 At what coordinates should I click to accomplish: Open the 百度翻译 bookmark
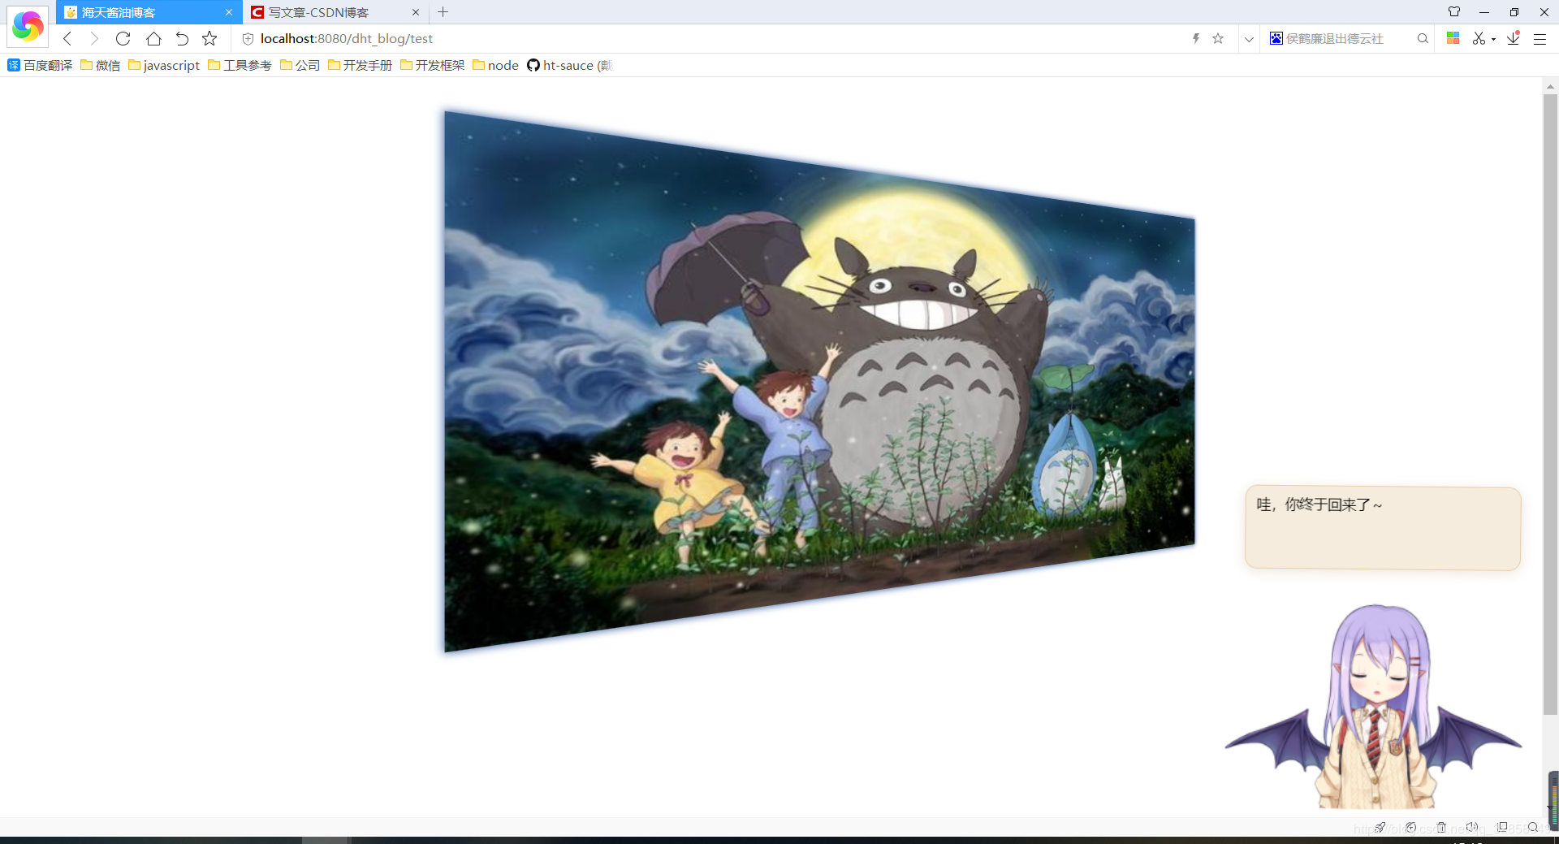coord(40,65)
